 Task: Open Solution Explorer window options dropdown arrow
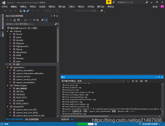coord(52,16)
